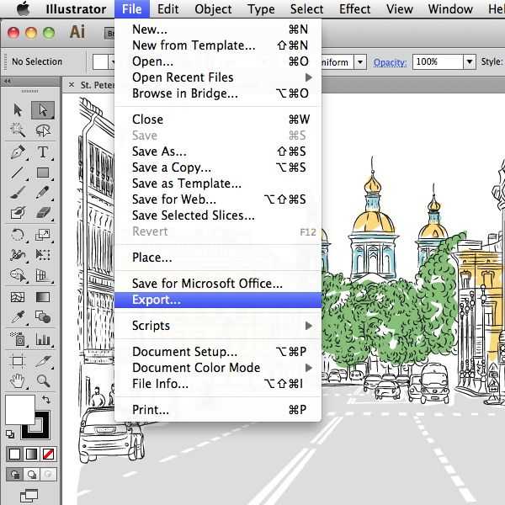Select the Pen tool

pos(18,151)
